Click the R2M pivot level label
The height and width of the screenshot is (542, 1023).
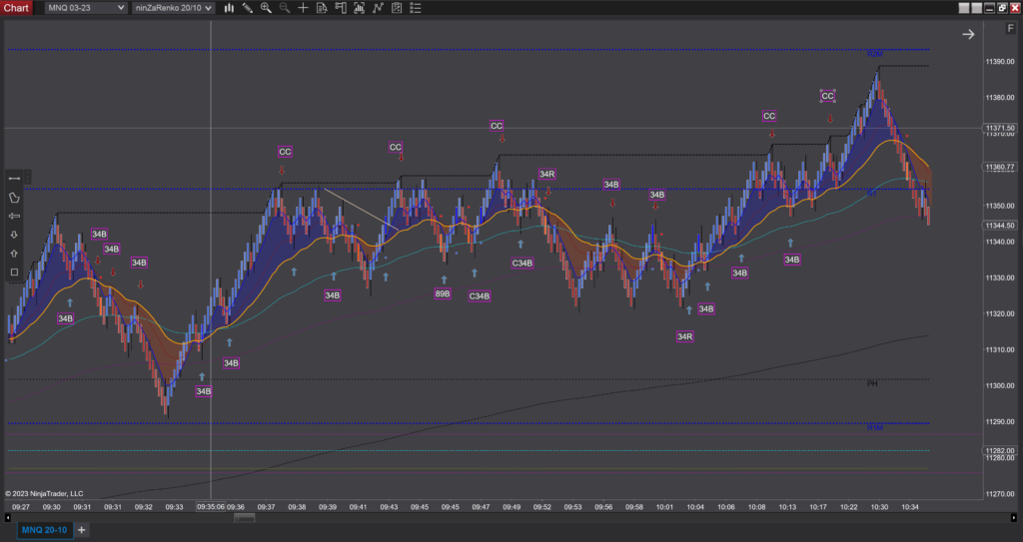pyautogui.click(x=875, y=54)
